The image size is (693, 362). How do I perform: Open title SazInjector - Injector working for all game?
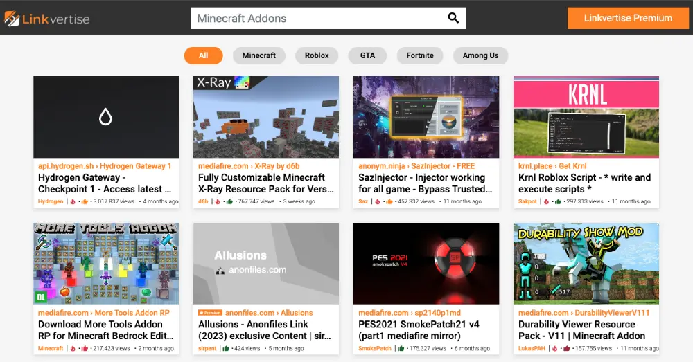pyautogui.click(x=426, y=183)
